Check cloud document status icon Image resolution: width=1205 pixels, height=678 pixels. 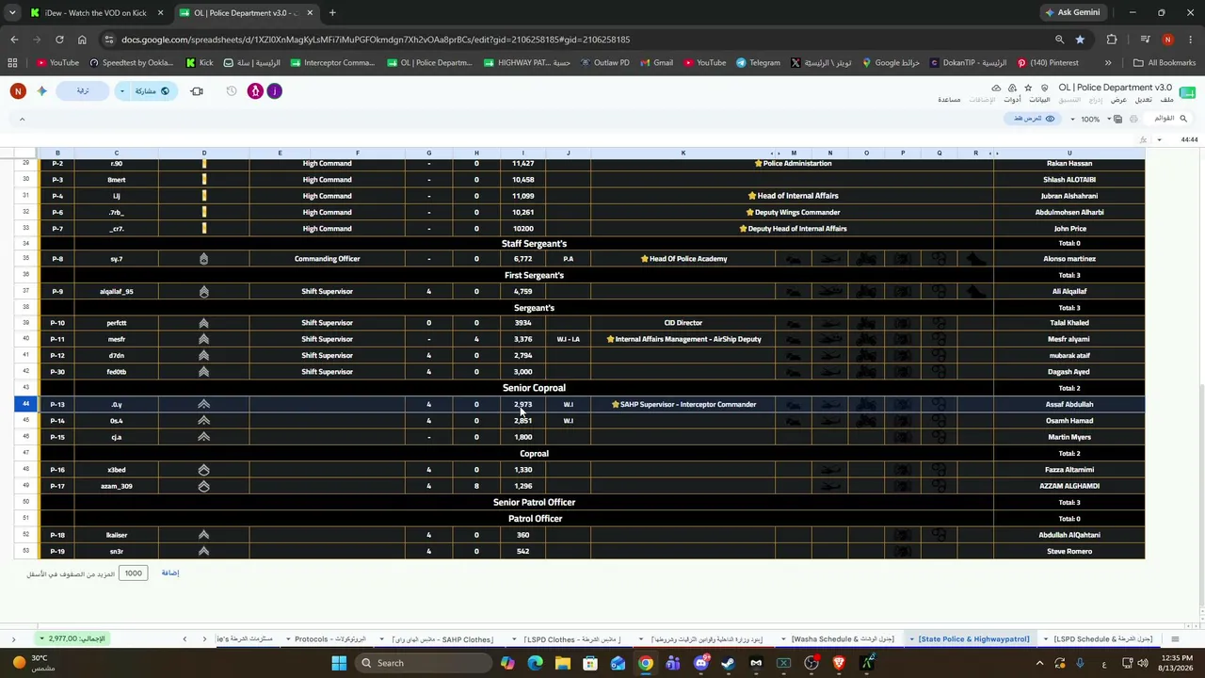996,88
